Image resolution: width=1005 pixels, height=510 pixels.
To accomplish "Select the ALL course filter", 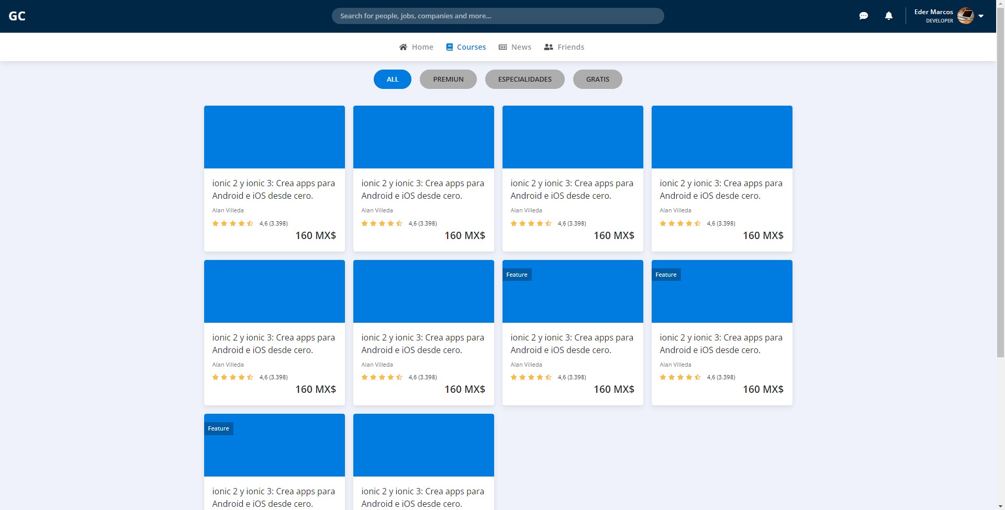I will [393, 80].
